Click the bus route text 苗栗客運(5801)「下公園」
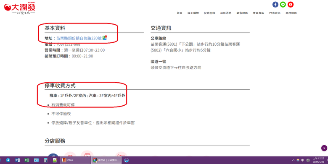This screenshot has width=328, height=164. point(173,44)
